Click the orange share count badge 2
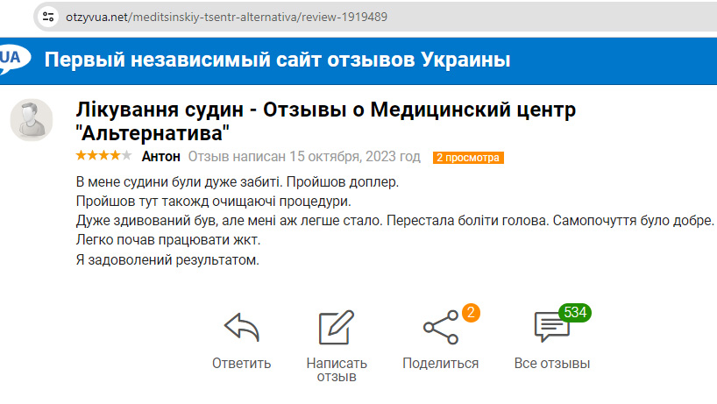Viewport: 717px width, 404px height. (471, 313)
